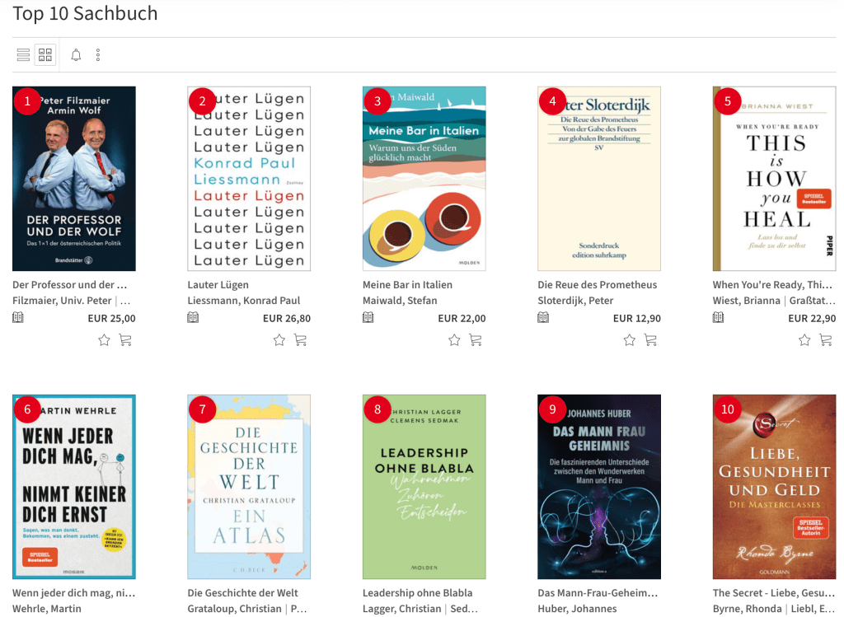Image resolution: width=844 pixels, height=617 pixels.
Task: Put Meine Bar in Italien in cart
Action: click(x=476, y=340)
